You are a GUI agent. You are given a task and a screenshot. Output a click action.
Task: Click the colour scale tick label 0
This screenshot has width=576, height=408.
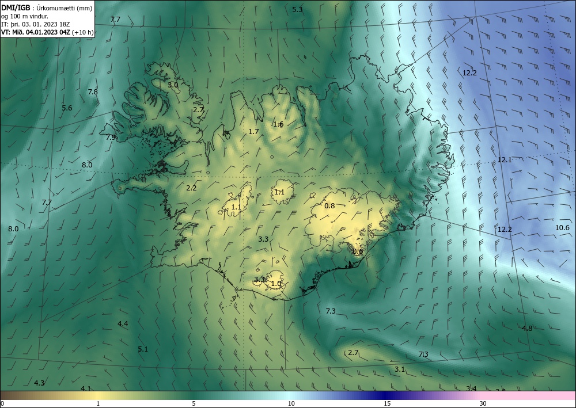(x=2, y=403)
